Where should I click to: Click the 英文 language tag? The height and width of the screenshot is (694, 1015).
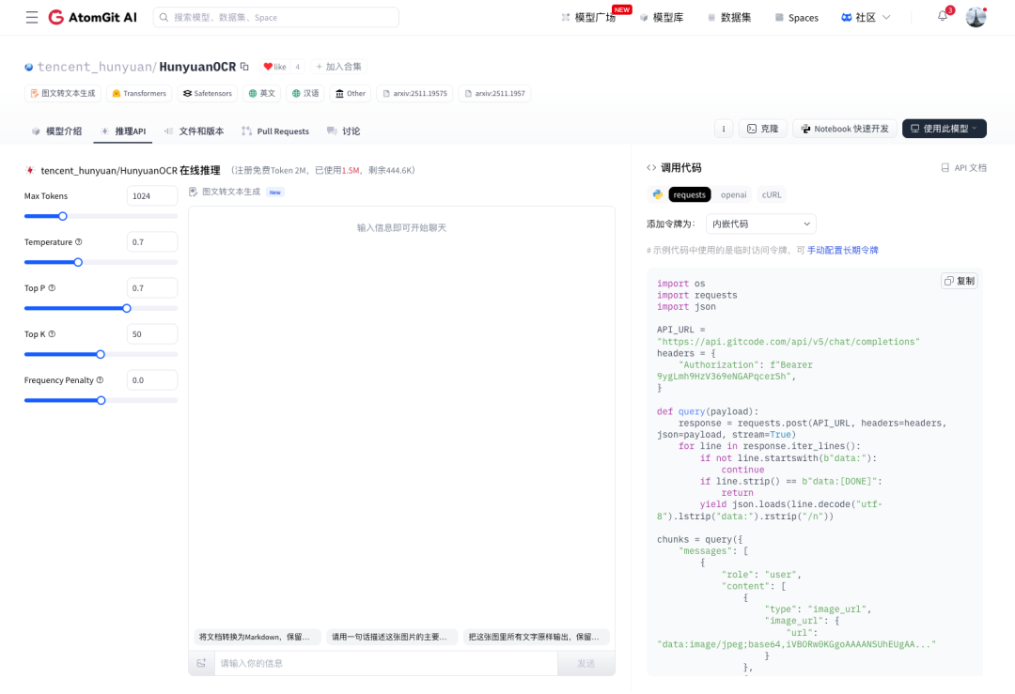click(x=261, y=93)
